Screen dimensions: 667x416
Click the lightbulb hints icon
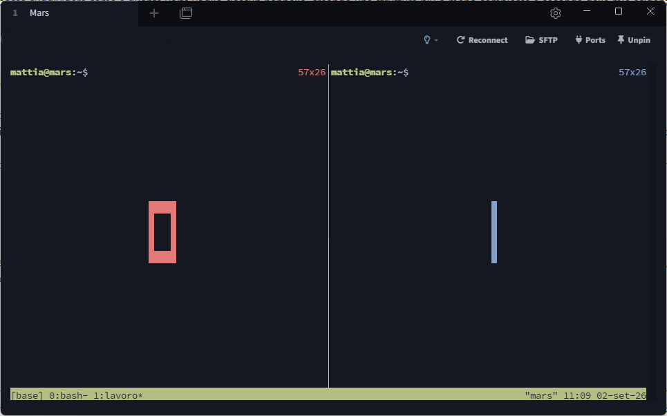427,40
